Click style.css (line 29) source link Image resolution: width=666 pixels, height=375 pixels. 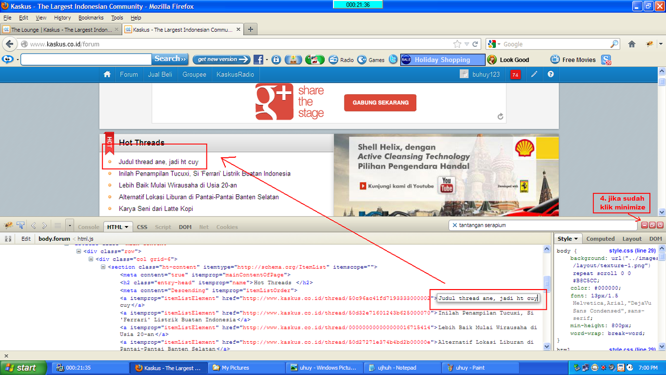point(632,251)
